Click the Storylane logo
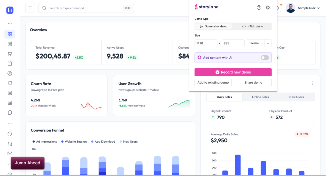 206,7
